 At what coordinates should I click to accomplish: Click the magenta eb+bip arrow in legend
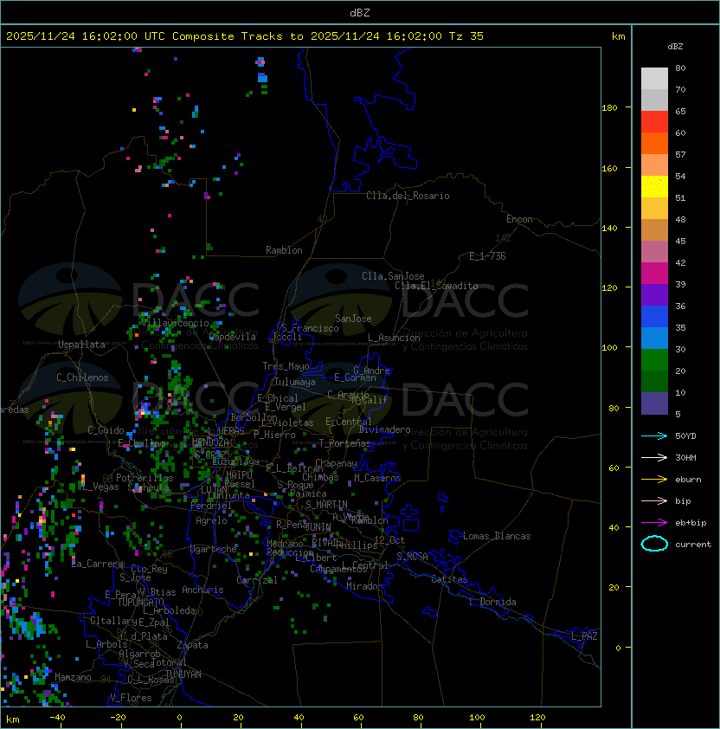[654, 523]
